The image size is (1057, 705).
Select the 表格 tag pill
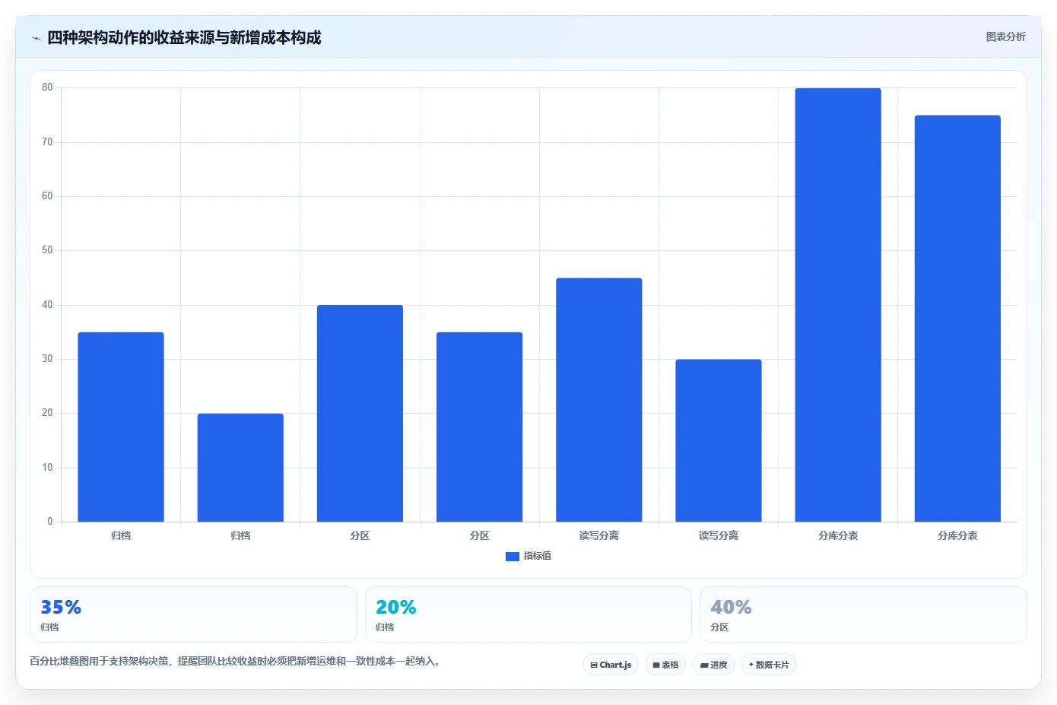(x=665, y=665)
